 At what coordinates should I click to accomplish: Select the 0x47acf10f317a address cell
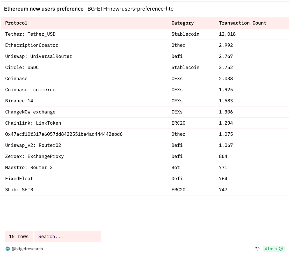(x=64, y=134)
